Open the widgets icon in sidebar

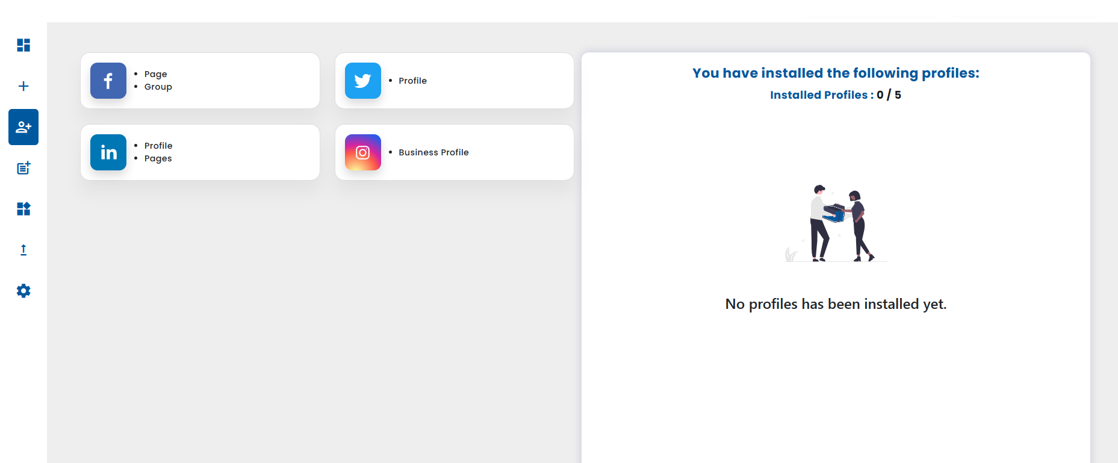click(x=23, y=209)
